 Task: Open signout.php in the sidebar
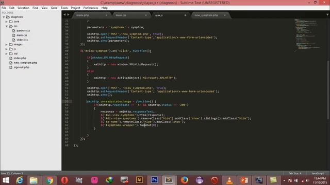(x=21, y=67)
